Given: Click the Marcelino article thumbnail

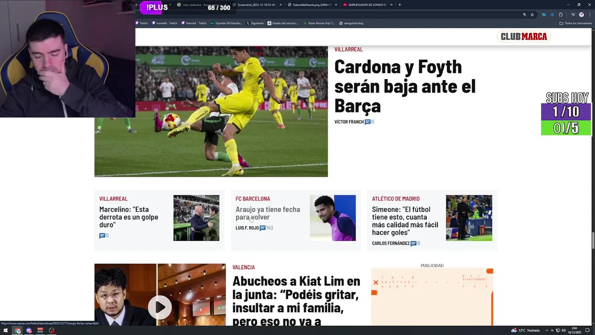Looking at the screenshot, I should [x=196, y=218].
